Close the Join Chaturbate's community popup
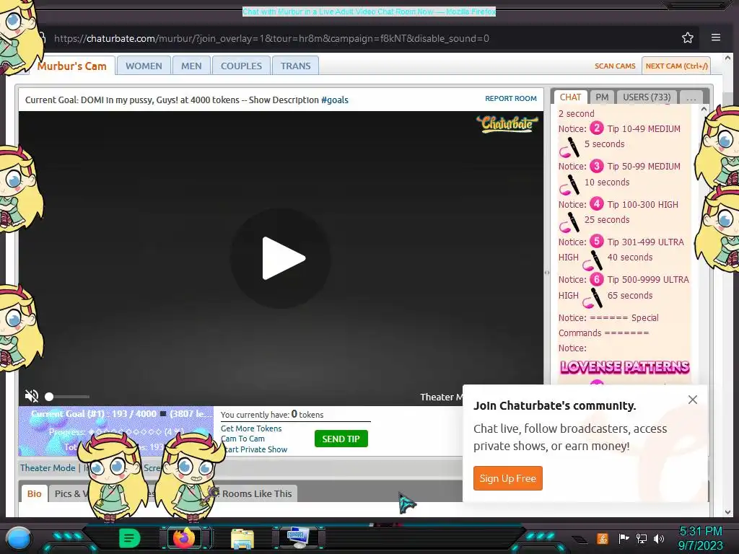This screenshot has width=739, height=554. tap(692, 400)
